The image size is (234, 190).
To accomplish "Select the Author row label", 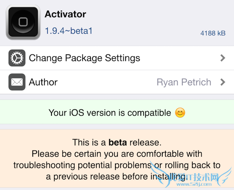I will 43,82.
